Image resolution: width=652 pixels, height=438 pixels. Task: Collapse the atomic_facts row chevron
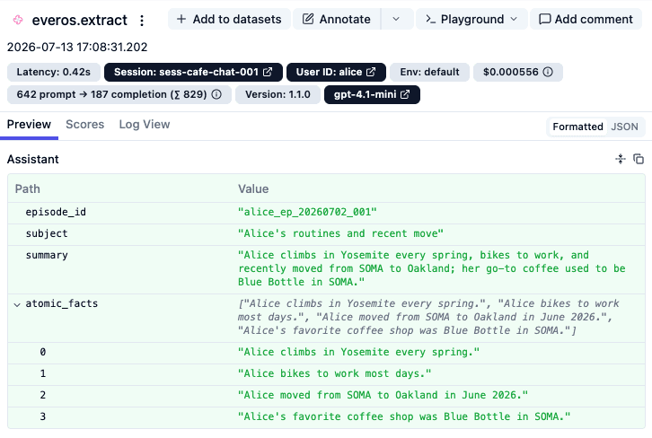[x=17, y=304]
